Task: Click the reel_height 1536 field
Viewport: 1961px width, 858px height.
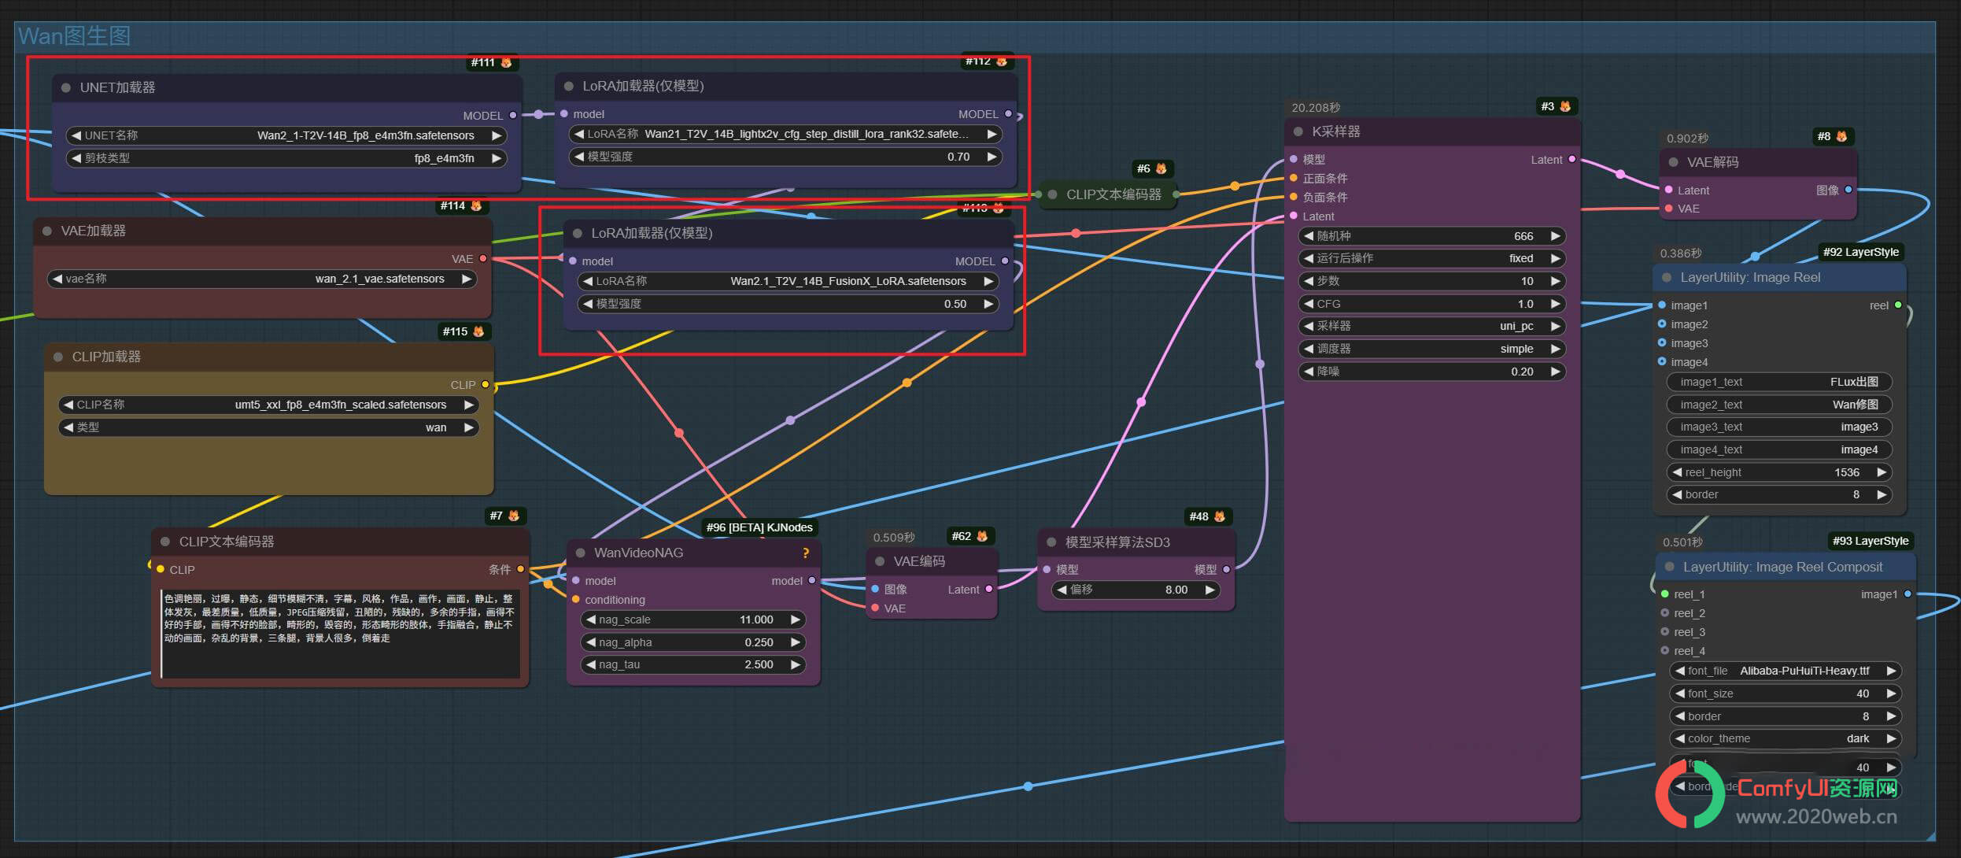Action: pyautogui.click(x=1779, y=472)
